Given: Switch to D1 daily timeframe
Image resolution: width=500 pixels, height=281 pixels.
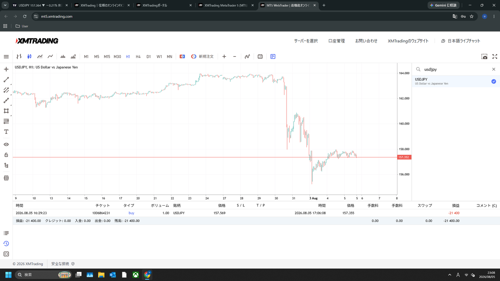Looking at the screenshot, I should [x=149, y=57].
